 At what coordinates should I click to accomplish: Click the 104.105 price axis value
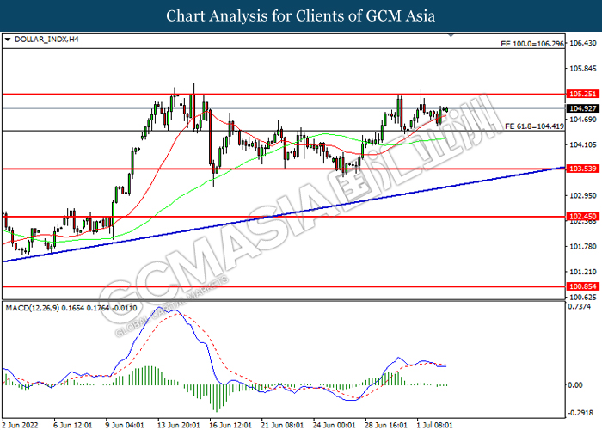(x=583, y=144)
